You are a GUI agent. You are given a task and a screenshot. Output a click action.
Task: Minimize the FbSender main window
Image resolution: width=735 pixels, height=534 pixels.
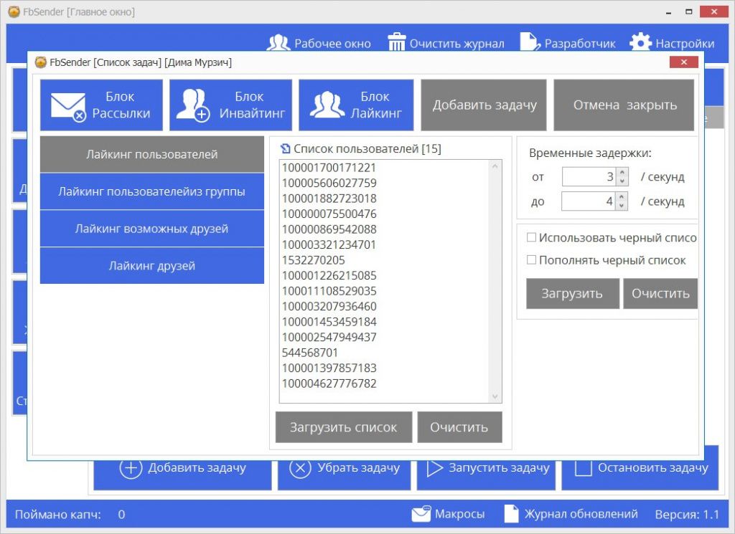(x=668, y=13)
